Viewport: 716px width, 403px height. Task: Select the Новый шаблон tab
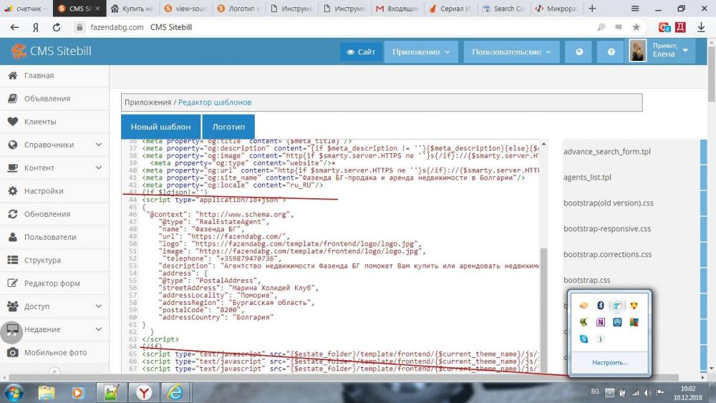[160, 127]
